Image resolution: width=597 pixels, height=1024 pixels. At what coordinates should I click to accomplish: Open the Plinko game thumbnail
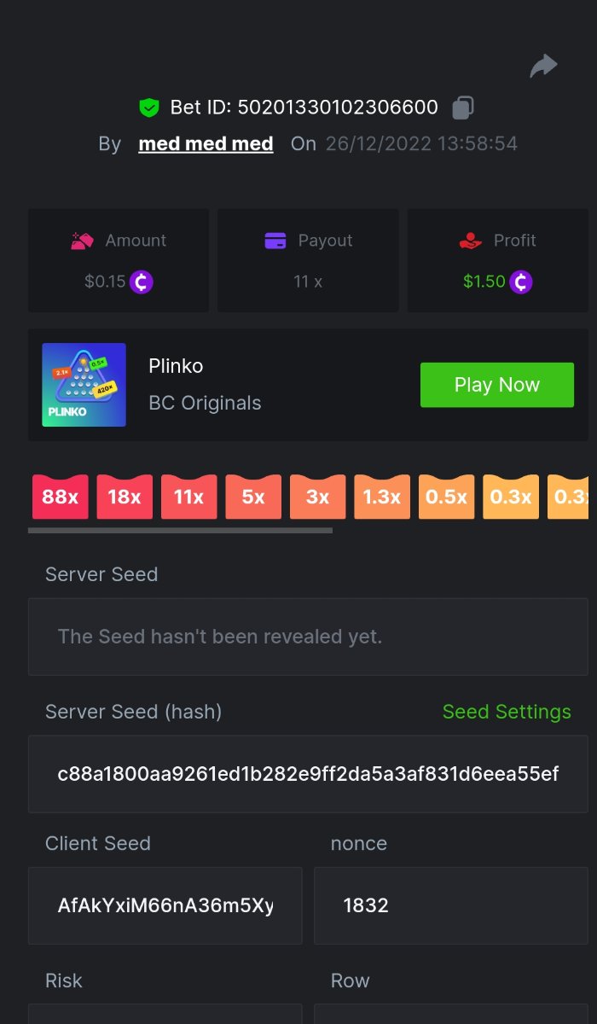tap(84, 385)
